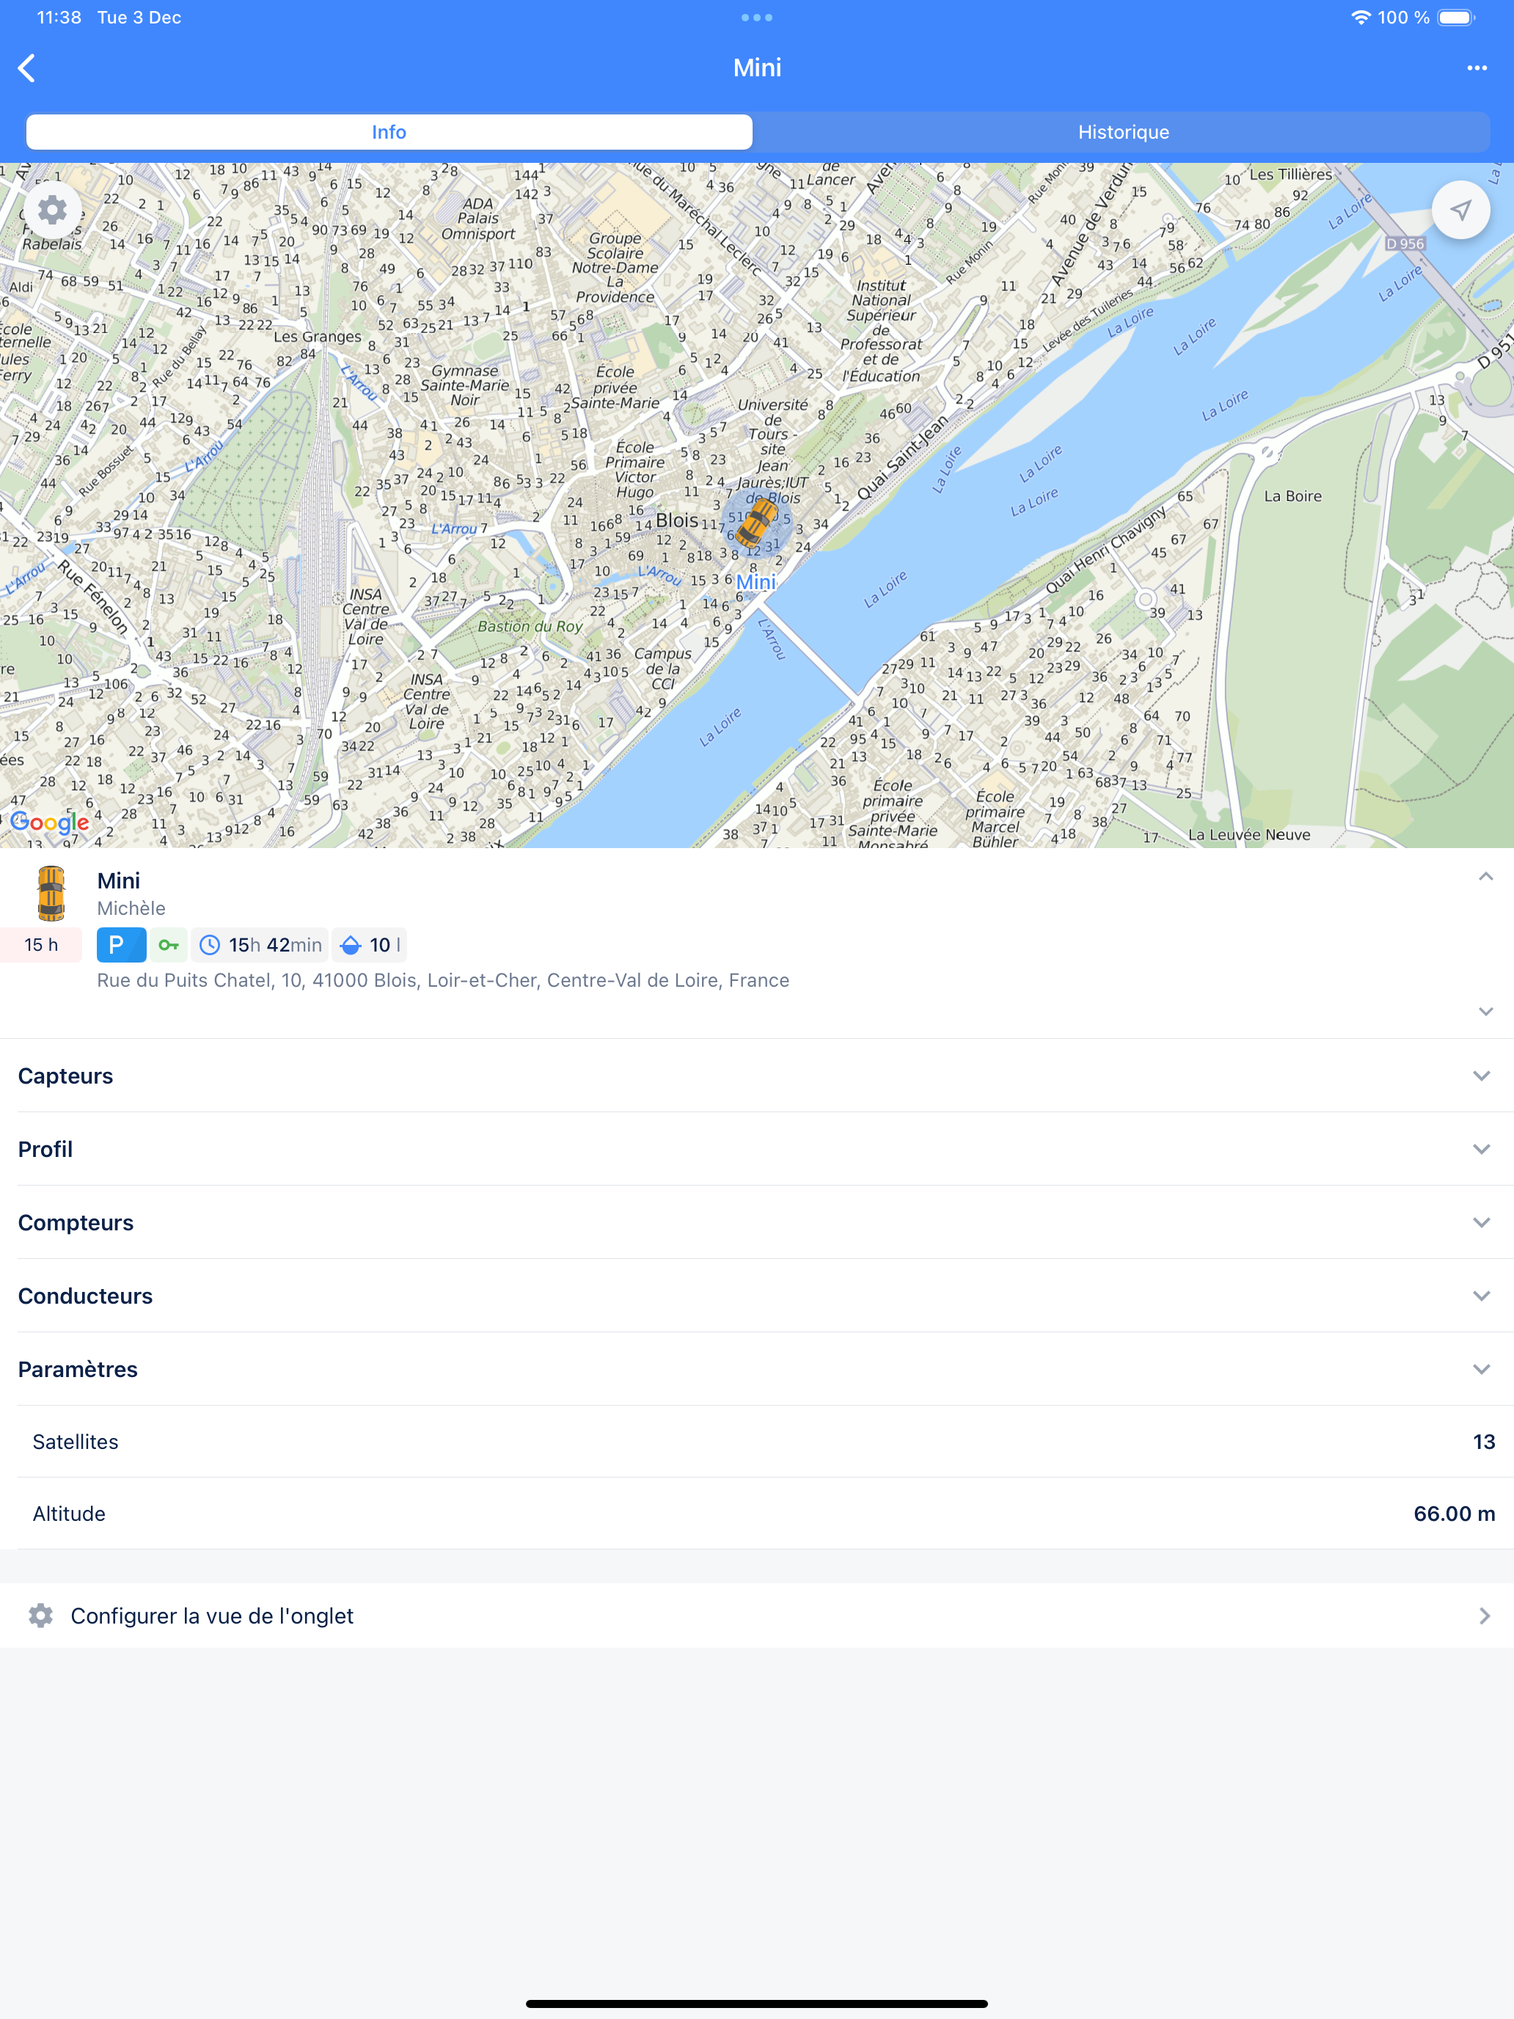Expand the Conducteurs section
Screen dimensions: 1514x2019
click(x=756, y=1295)
